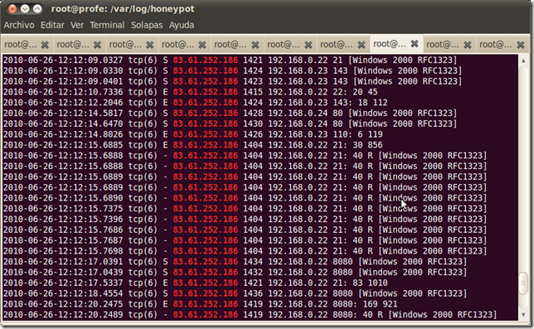Switch to the third root@ tab
Viewport: 534px width, 329px height.
click(x=125, y=45)
